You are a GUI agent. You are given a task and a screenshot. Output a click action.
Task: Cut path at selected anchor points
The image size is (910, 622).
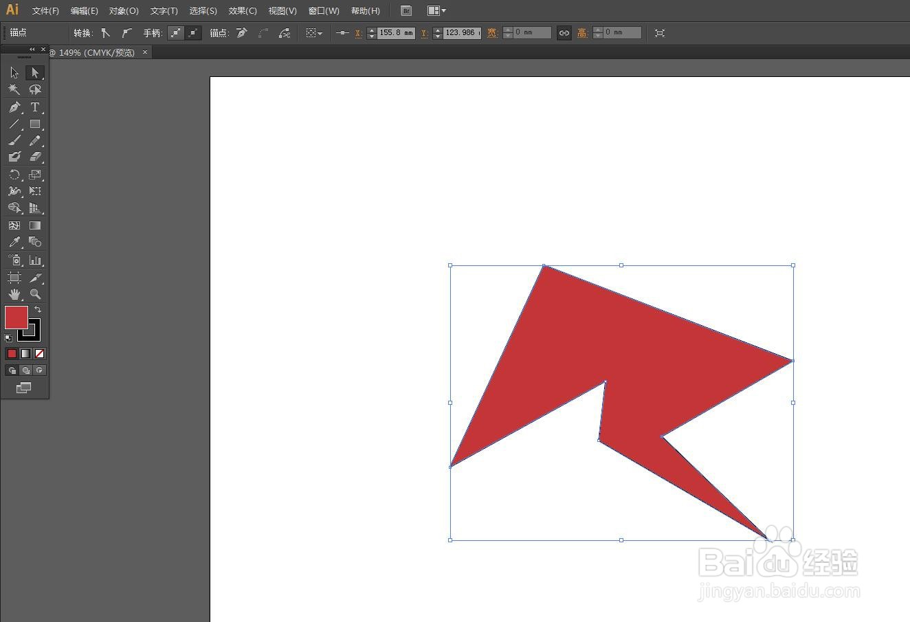click(285, 32)
